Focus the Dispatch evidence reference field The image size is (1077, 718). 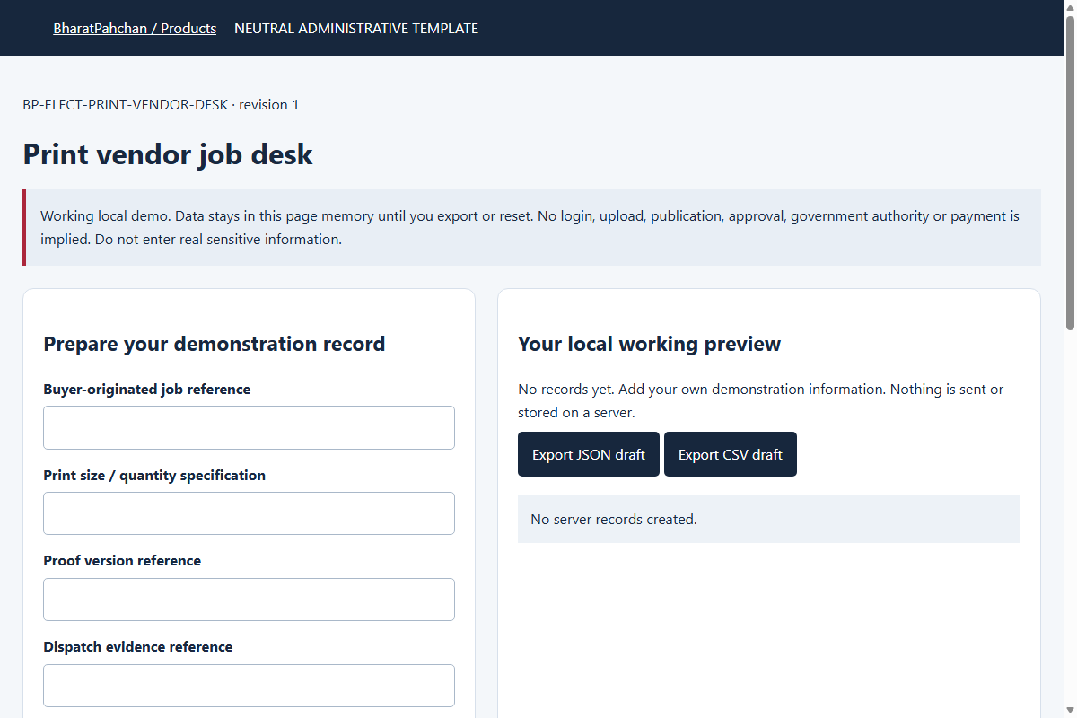tap(249, 686)
